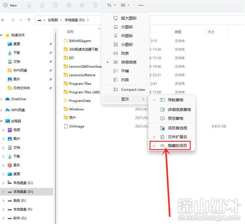
Task: Open the View layout dropdown
Action: [x=125, y=5]
